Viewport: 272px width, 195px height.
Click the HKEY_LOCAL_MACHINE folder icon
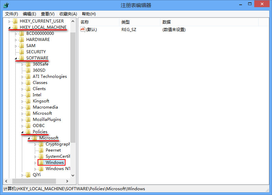[15, 27]
